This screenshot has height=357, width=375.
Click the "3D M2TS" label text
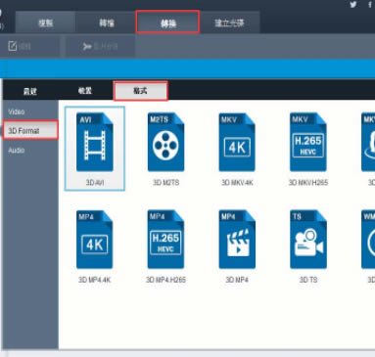coord(166,183)
